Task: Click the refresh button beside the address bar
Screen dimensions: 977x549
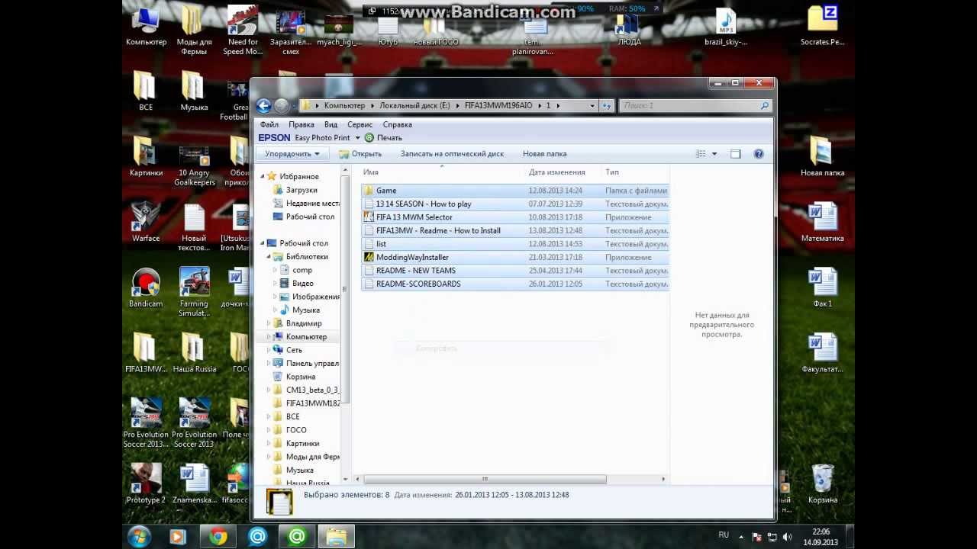Action: 607,106
